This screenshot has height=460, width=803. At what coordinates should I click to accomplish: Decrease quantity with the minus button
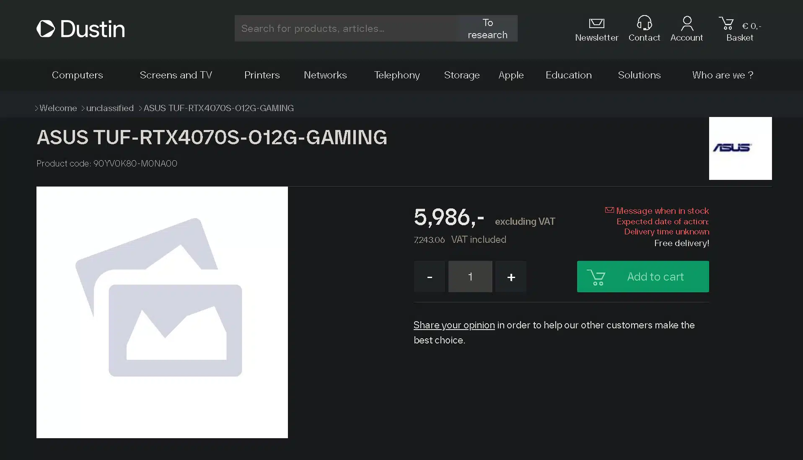(429, 277)
